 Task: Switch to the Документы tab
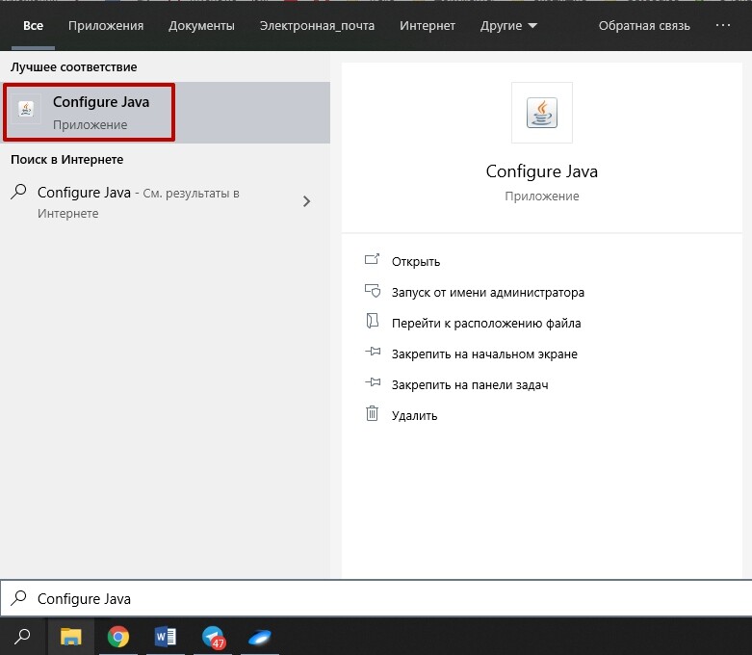201,25
